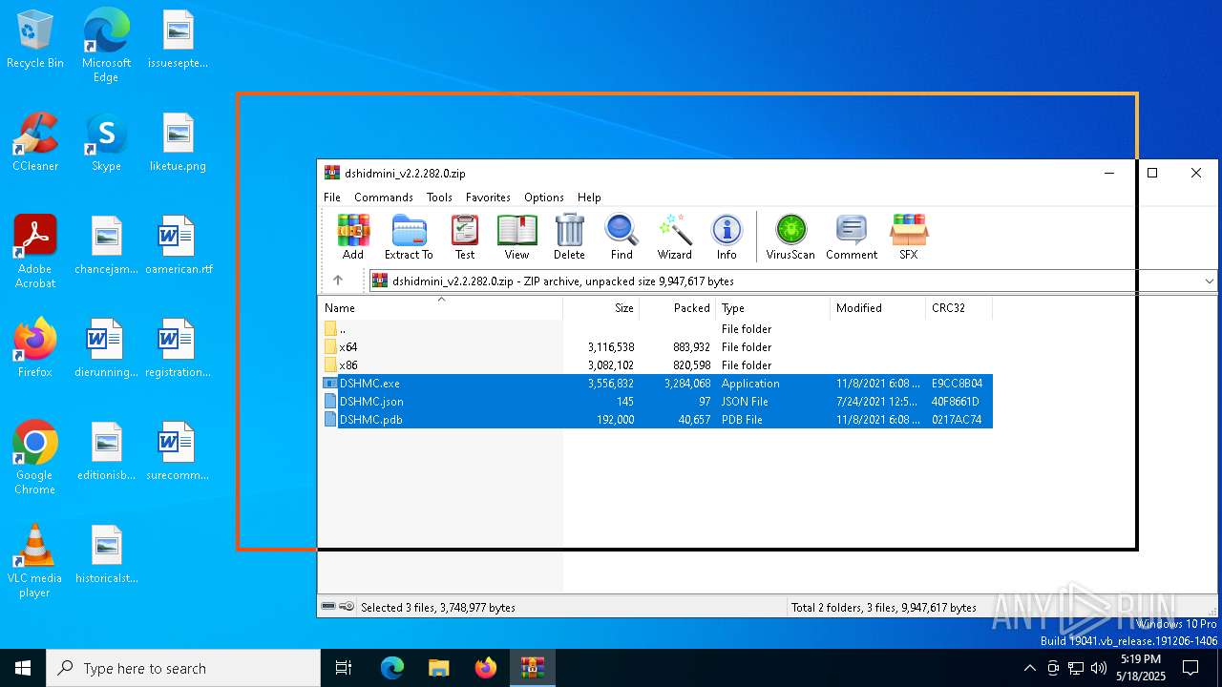Click the volume tray icon

point(1099,668)
